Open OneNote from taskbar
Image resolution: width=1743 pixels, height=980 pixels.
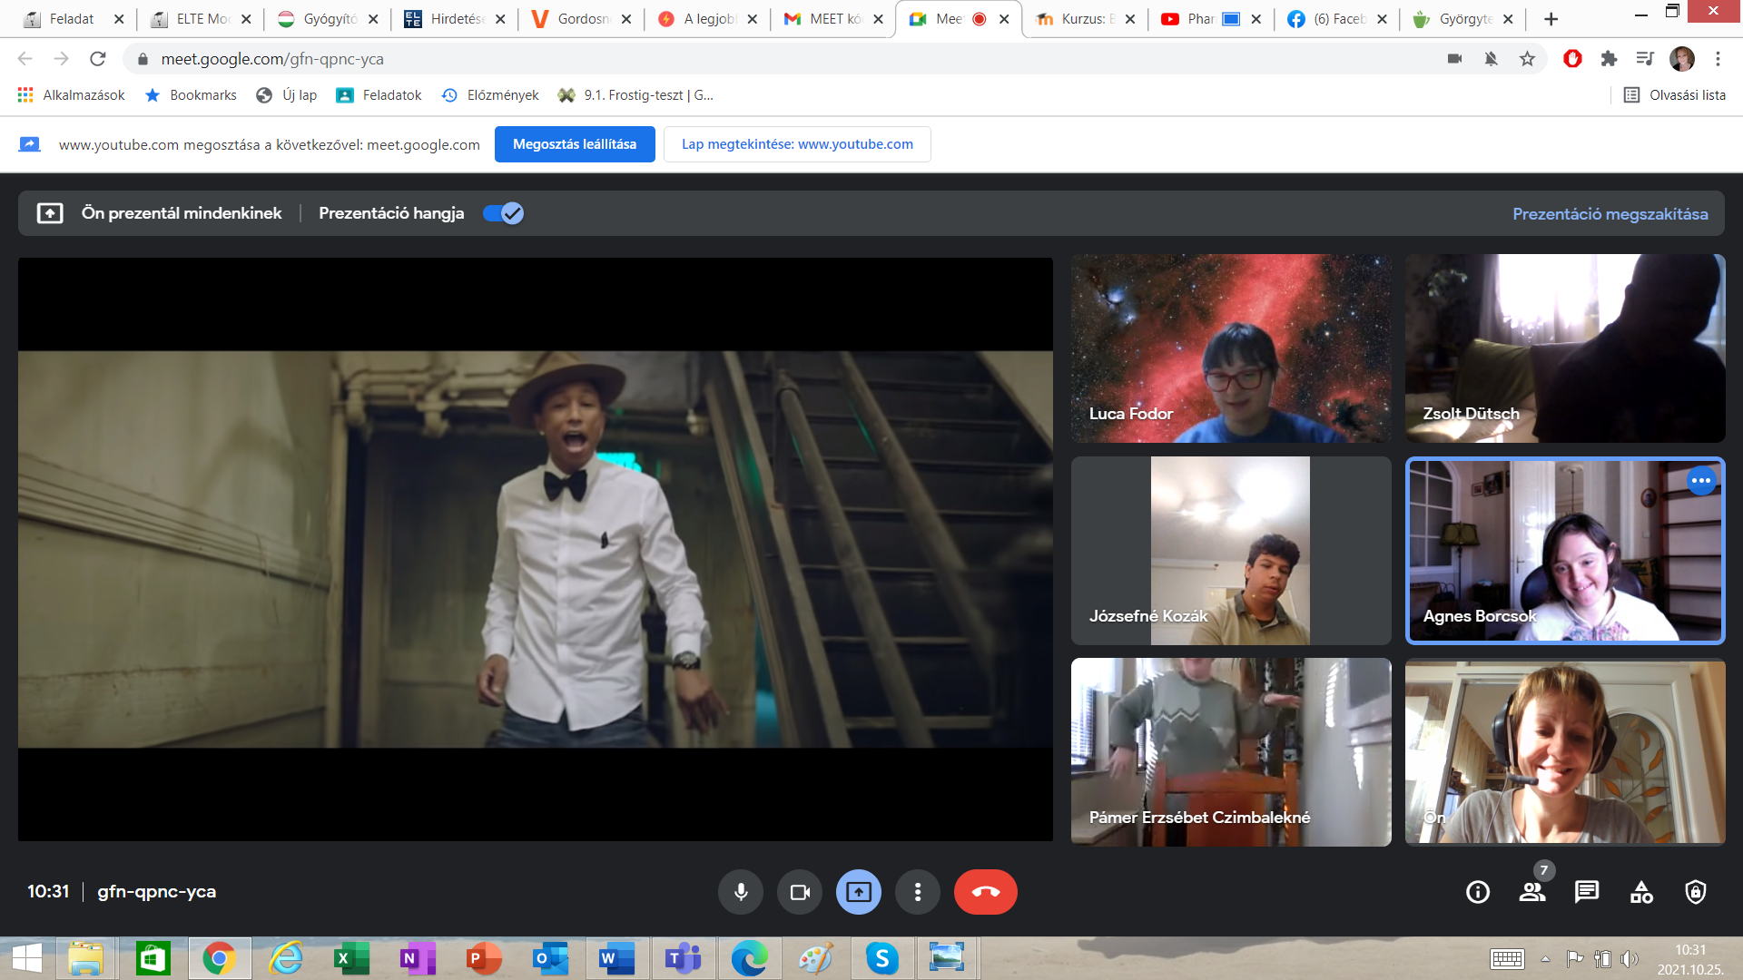(417, 958)
